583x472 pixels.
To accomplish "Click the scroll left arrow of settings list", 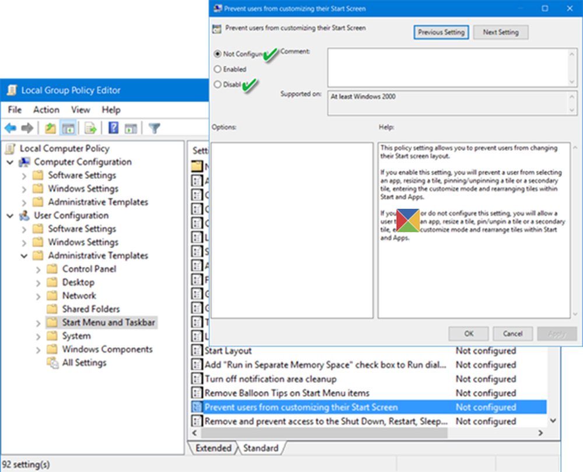I will point(195,432).
